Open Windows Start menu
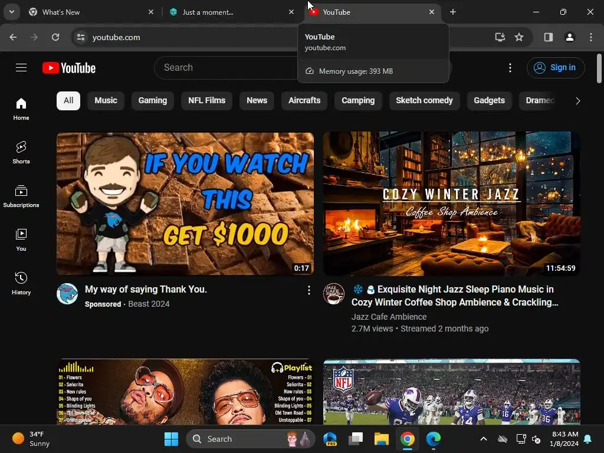The height and width of the screenshot is (453, 604). point(171,439)
